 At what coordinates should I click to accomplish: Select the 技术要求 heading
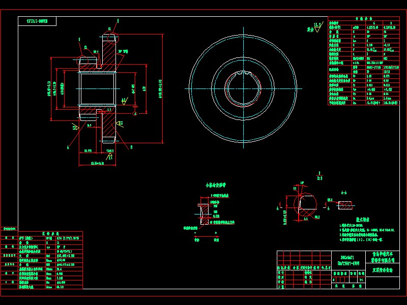[x=362, y=220]
